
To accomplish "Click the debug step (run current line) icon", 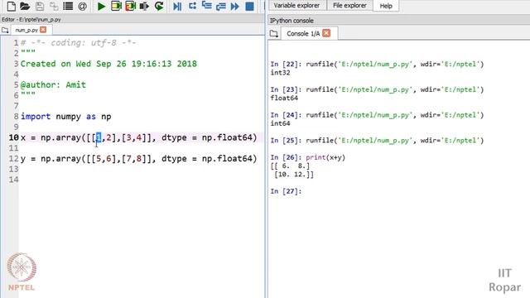I will 192,6.
